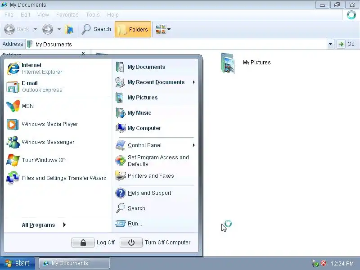Click the Go button

pyautogui.click(x=346, y=44)
